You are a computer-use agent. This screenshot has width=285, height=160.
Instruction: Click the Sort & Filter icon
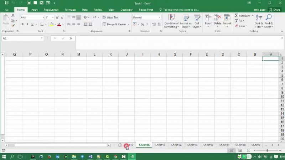tap(259, 19)
